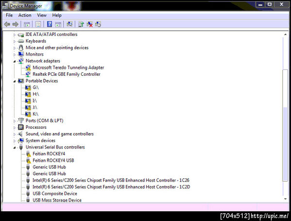Collapse the Network adapters node
Image resolution: width=291 pixels, height=221 pixels.
tap(15, 61)
